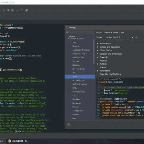Open Settings via the wrench toolbar icon
The height and width of the screenshot is (144, 144).
[x=9, y=10]
